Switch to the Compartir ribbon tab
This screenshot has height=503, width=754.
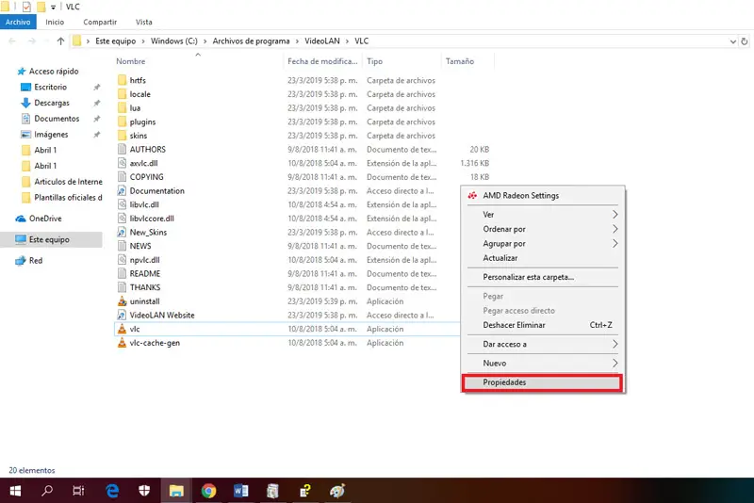click(x=100, y=22)
